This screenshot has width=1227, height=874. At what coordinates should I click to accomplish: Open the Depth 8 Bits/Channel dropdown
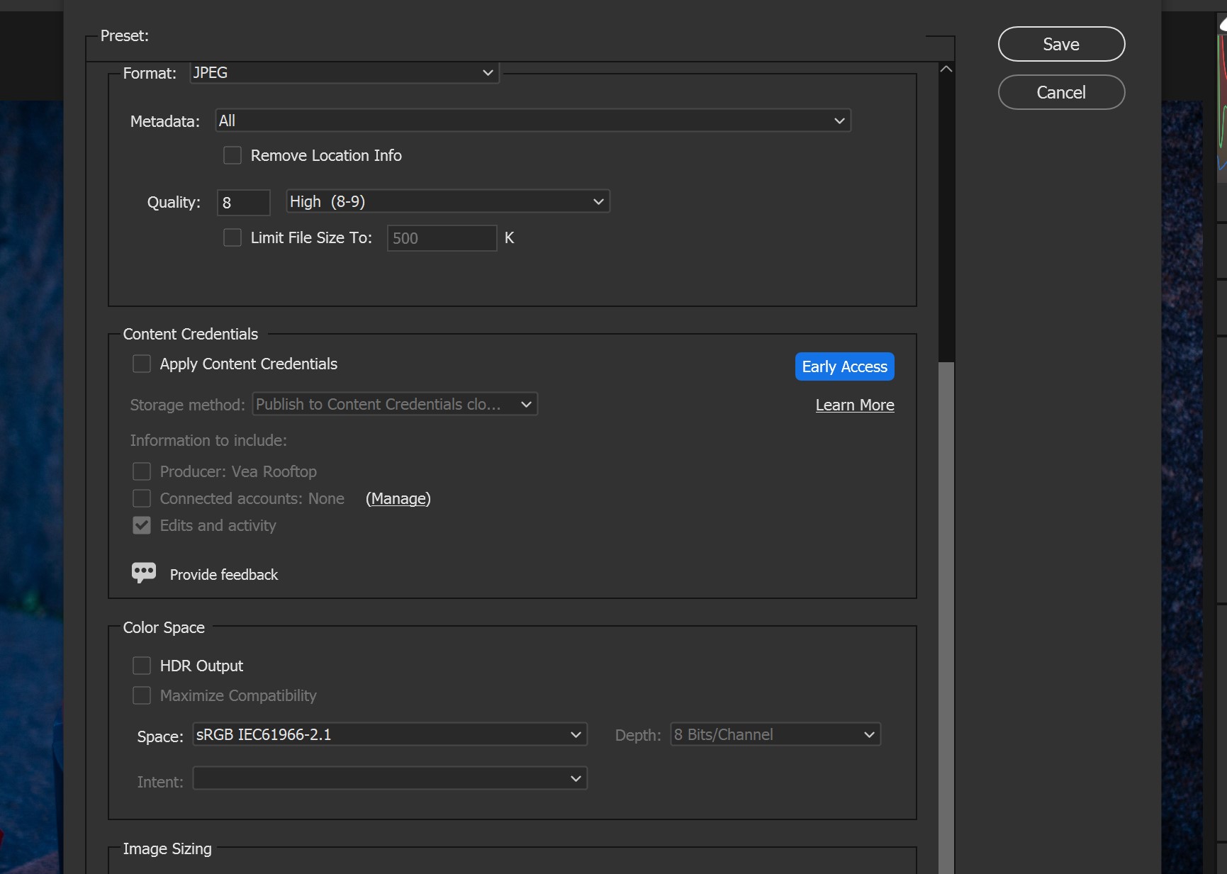pos(775,734)
